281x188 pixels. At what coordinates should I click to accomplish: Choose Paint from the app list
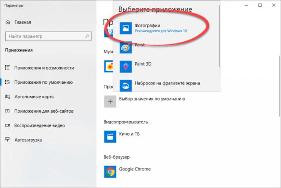pos(139,45)
